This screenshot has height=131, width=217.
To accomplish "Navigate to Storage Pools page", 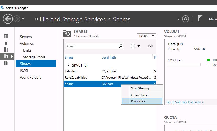I will 34,57.
